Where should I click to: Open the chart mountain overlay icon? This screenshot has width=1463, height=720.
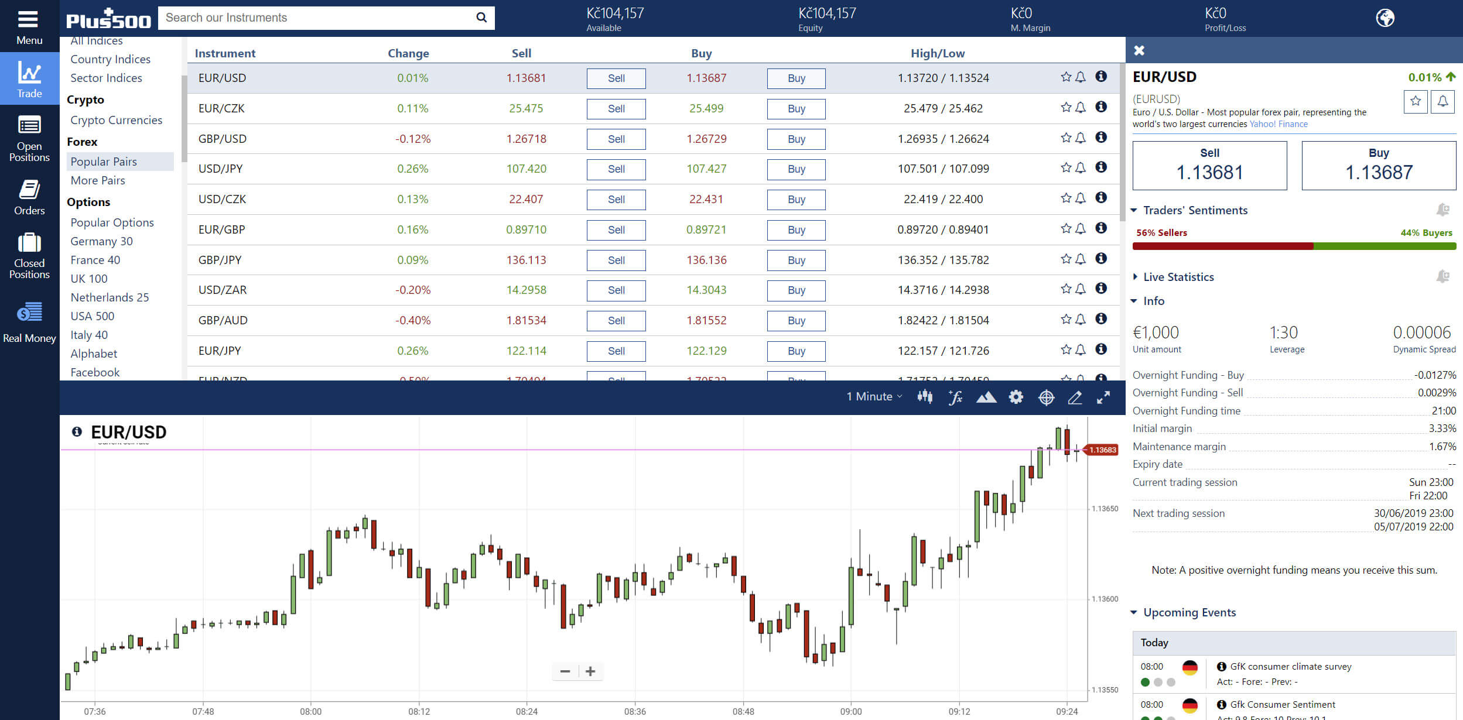click(x=986, y=397)
